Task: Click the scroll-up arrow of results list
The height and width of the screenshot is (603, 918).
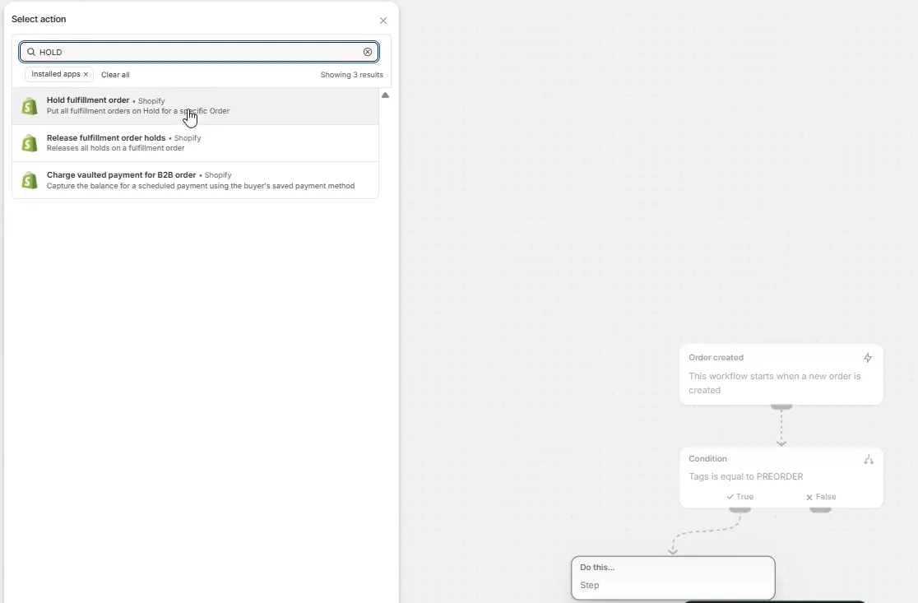Action: 385,95
